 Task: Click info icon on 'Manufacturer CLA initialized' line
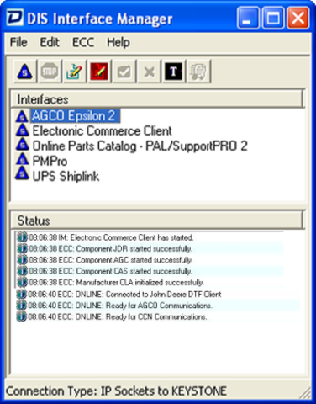tap(22, 282)
